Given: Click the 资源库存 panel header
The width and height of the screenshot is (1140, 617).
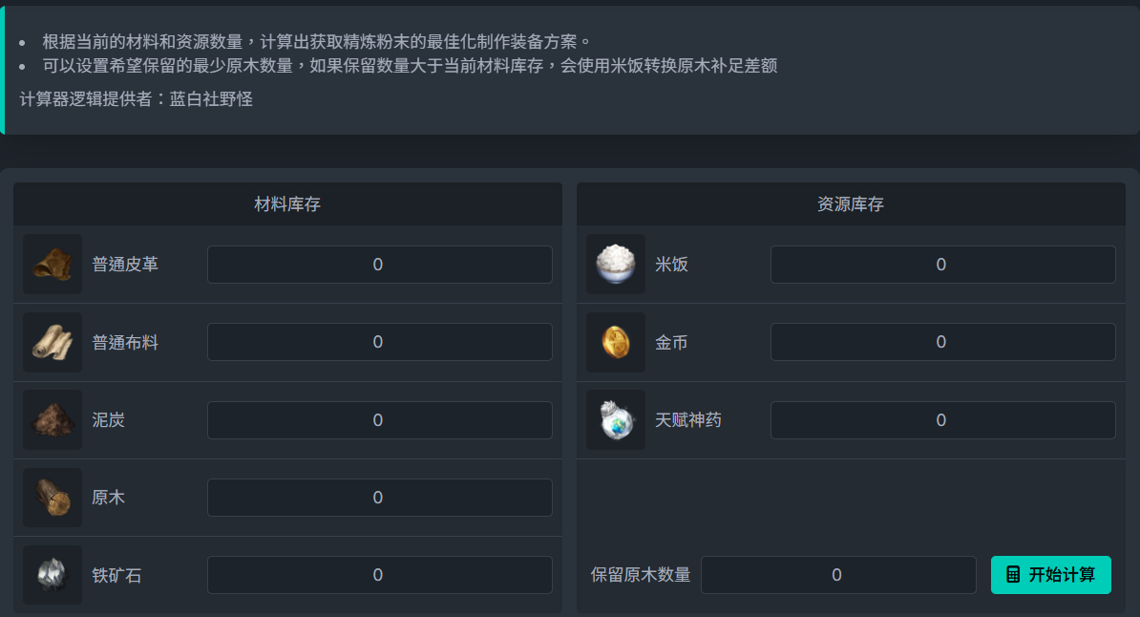Looking at the screenshot, I should (x=851, y=204).
